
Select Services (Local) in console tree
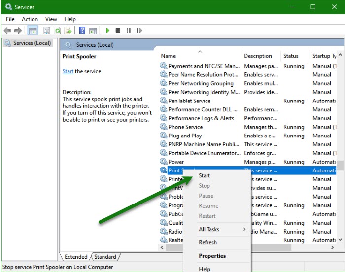pyautogui.click(x=32, y=43)
